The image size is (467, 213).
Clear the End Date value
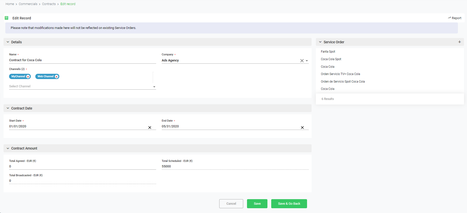(x=302, y=128)
